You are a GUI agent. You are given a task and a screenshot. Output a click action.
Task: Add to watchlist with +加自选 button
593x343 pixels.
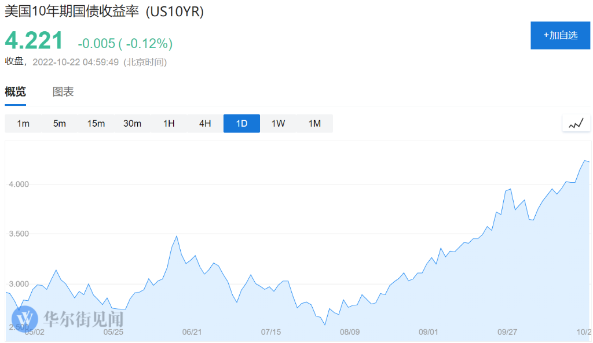[560, 35]
